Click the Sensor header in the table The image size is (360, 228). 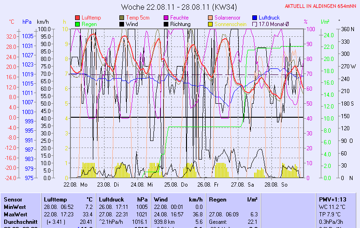coord(13,199)
